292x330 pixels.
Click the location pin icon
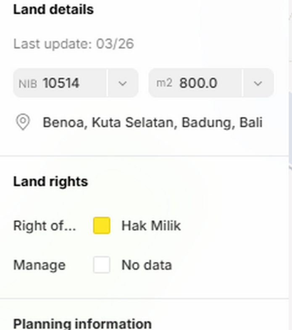tap(23, 122)
